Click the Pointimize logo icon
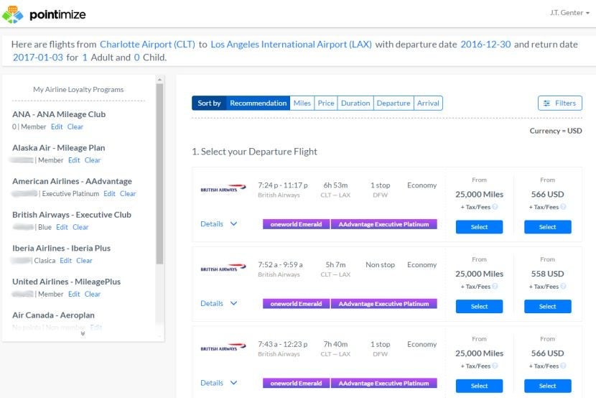Viewport: 596px width, 398px height. pos(13,14)
